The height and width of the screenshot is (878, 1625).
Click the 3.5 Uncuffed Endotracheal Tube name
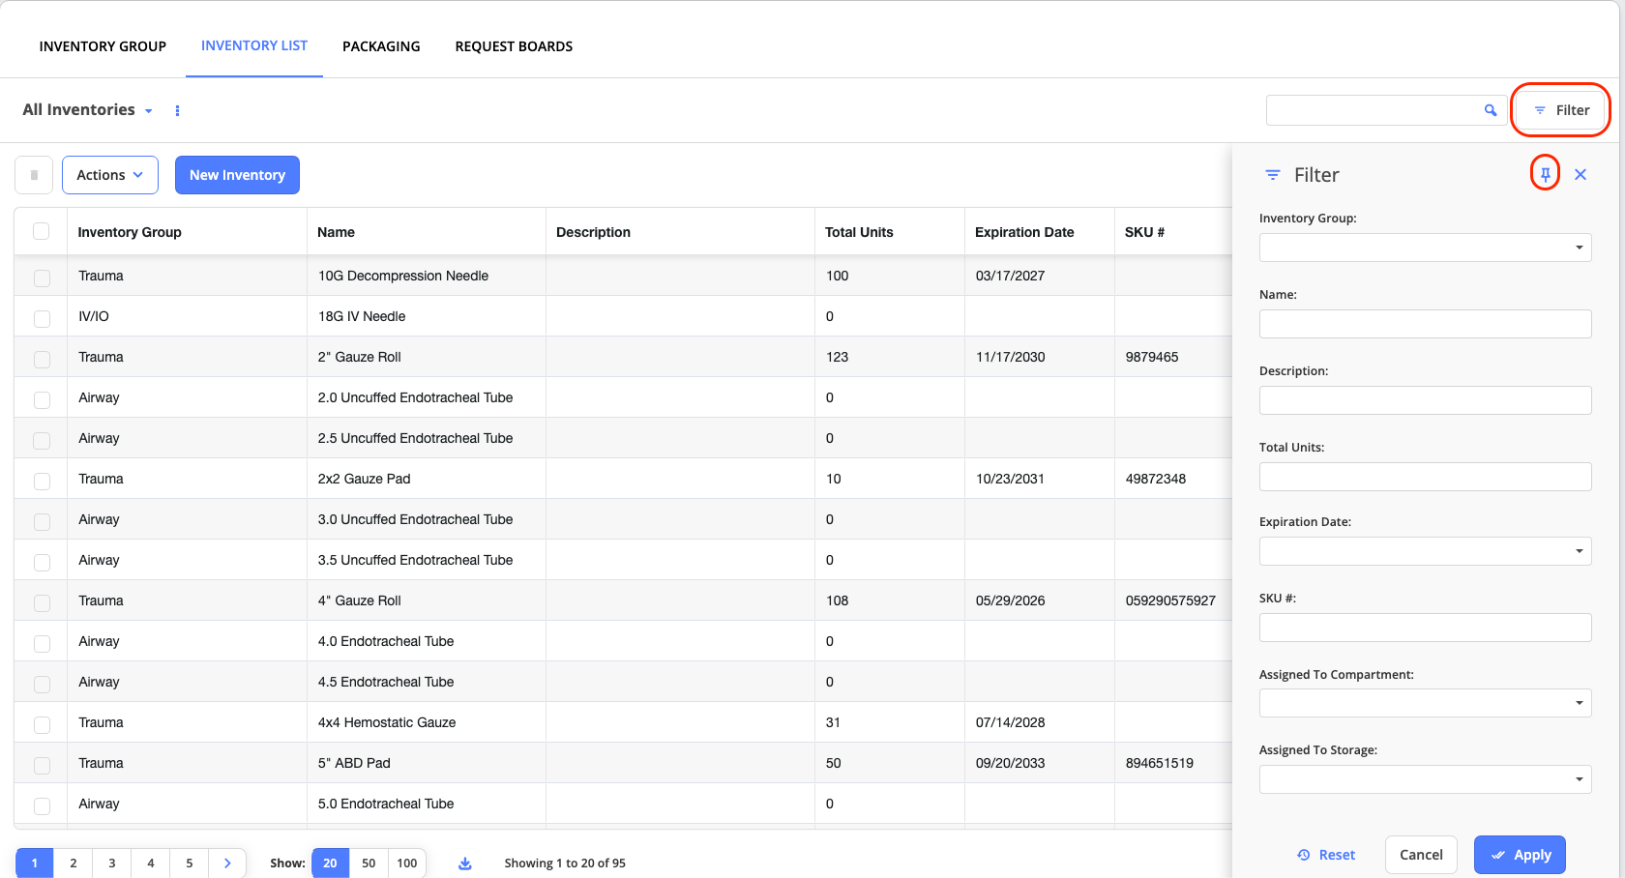click(415, 560)
